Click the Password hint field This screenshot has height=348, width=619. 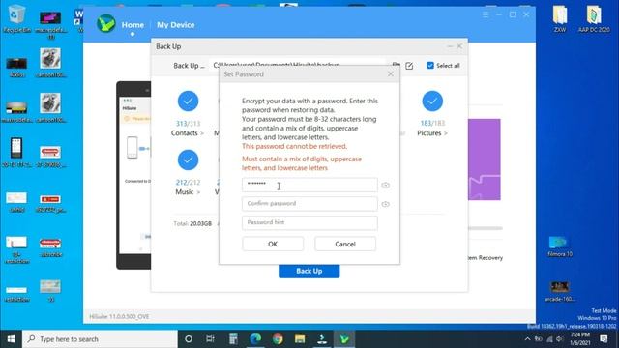pyautogui.click(x=309, y=222)
